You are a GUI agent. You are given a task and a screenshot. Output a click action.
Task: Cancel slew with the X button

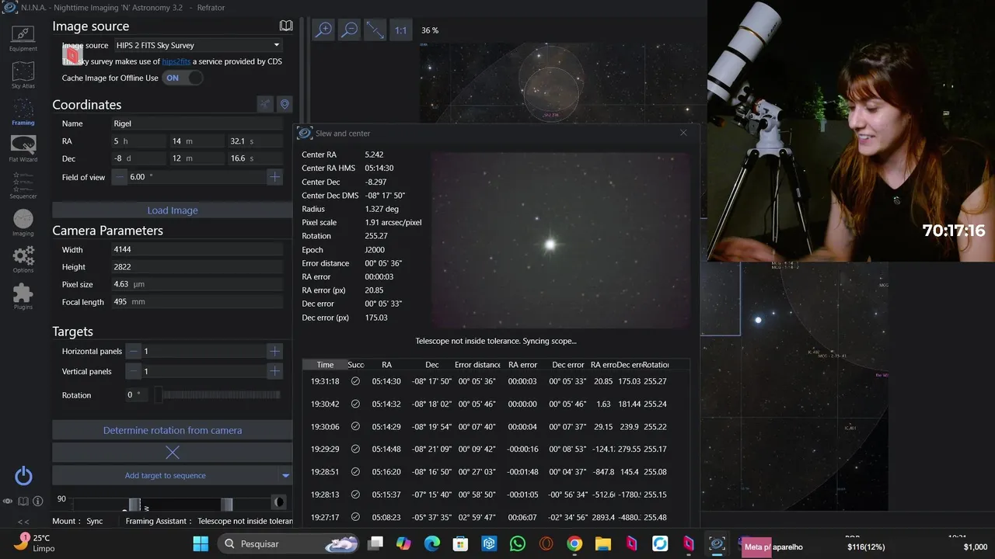pyautogui.click(x=173, y=452)
